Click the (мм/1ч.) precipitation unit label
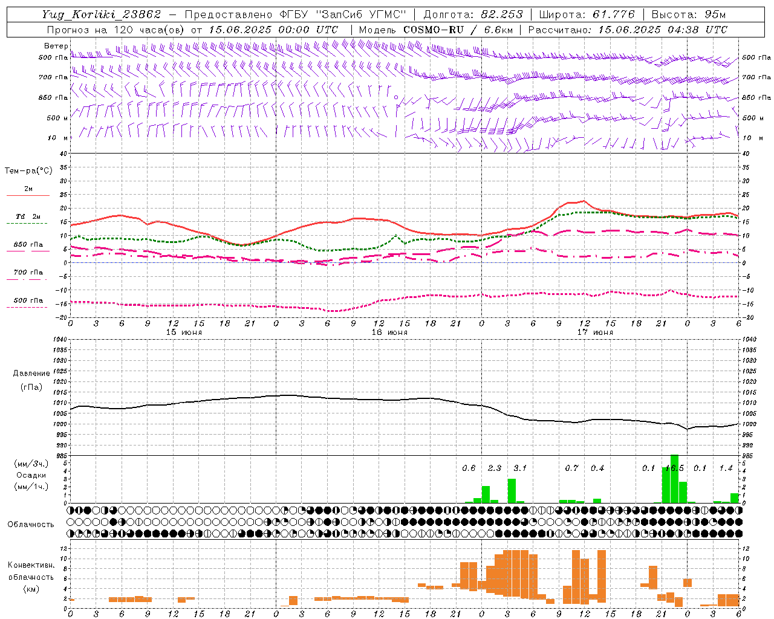The height and width of the screenshot is (619, 774). [31, 487]
